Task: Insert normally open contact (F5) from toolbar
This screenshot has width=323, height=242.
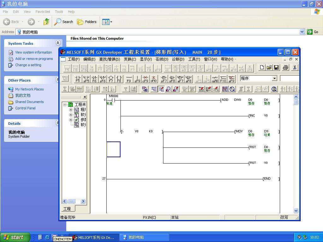Action: pyautogui.click(x=78, y=79)
